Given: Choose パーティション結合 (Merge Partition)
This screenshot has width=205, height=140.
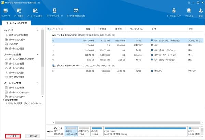Looking at the screenshot, I should point(15,68).
